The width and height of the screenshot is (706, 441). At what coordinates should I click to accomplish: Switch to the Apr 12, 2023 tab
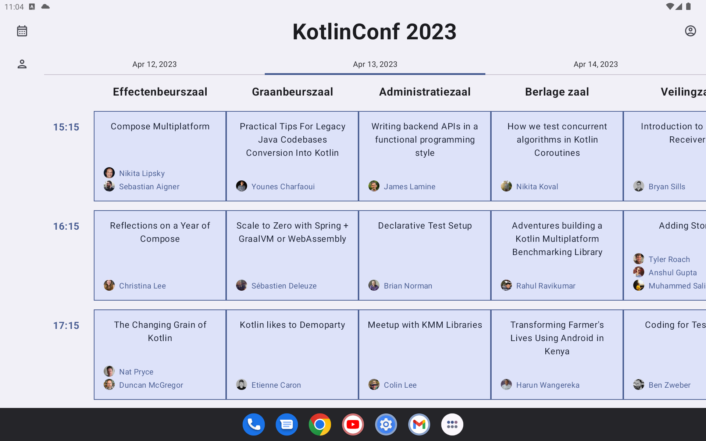pyautogui.click(x=154, y=64)
